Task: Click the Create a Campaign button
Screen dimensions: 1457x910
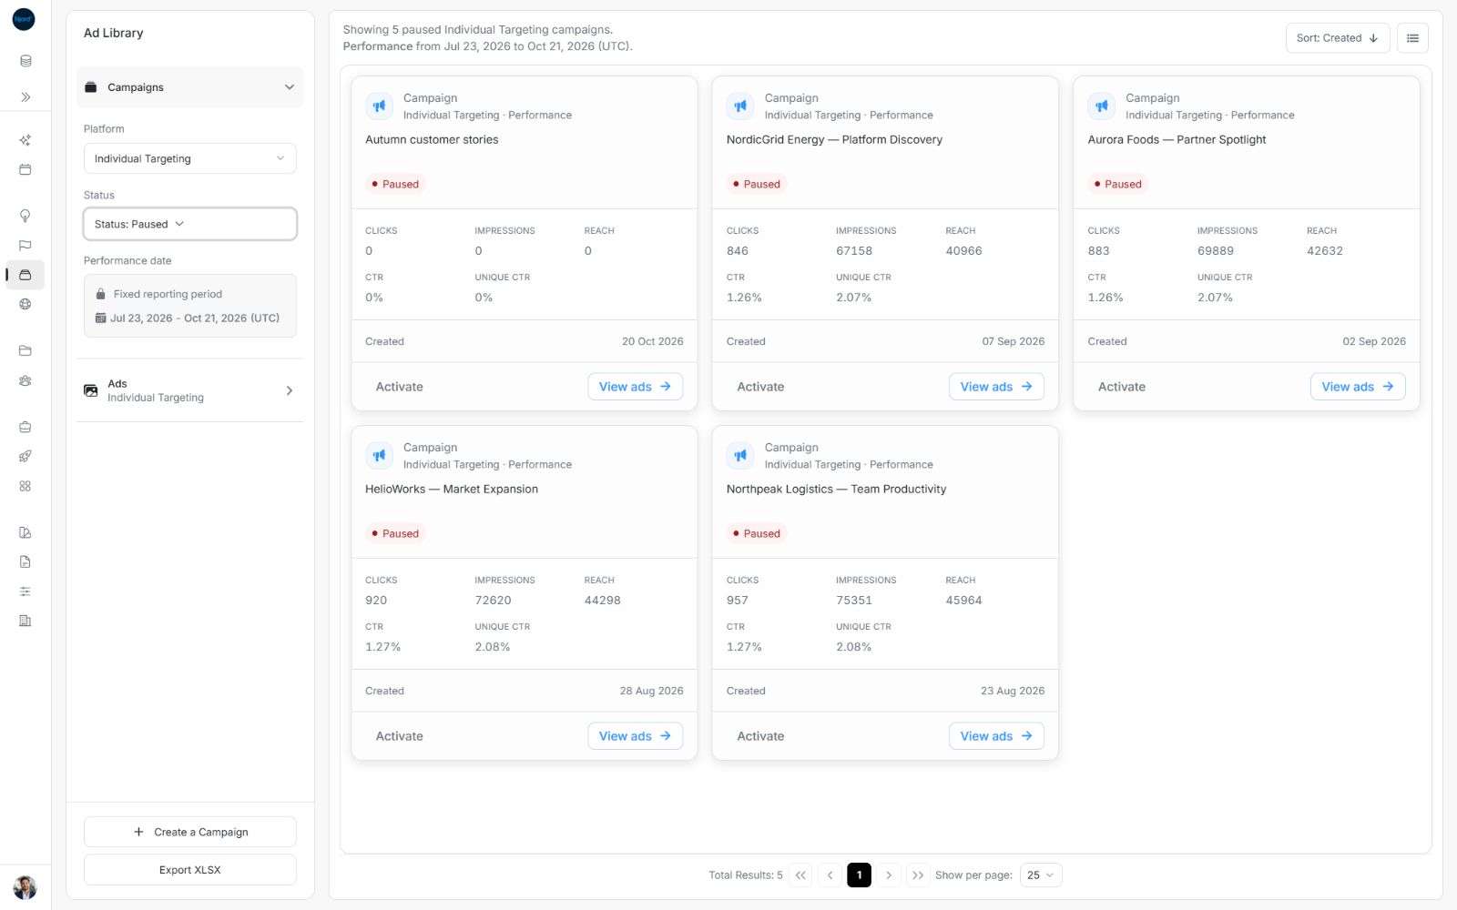Action: (x=190, y=832)
